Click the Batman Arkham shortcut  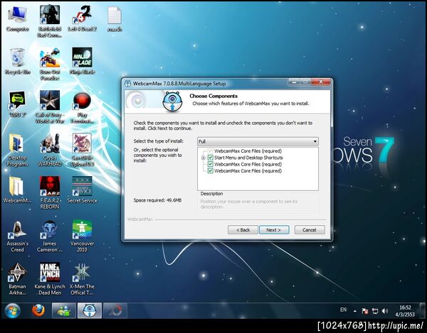(x=17, y=279)
